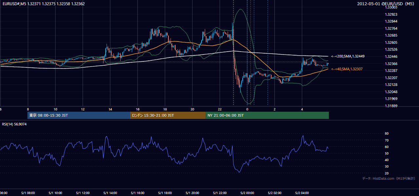Select the NY 21:00-06:00 JST session bar
This screenshot has height=196, width=419.
click(x=267, y=115)
